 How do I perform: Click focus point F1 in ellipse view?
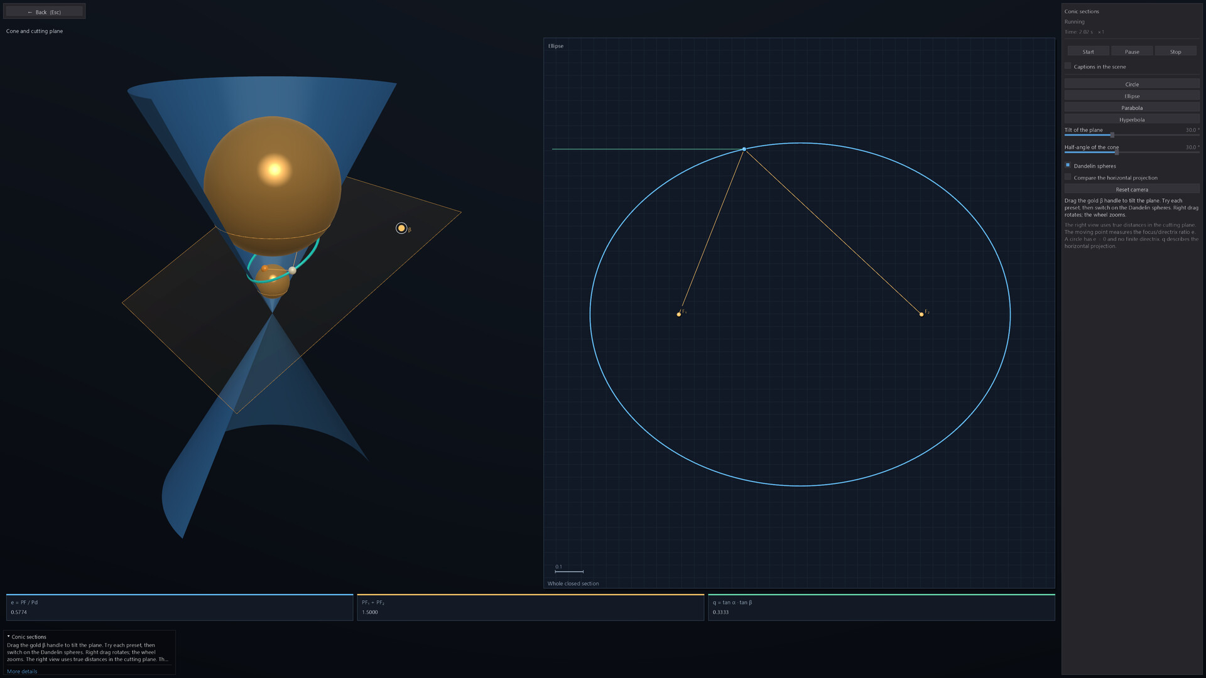click(x=679, y=314)
